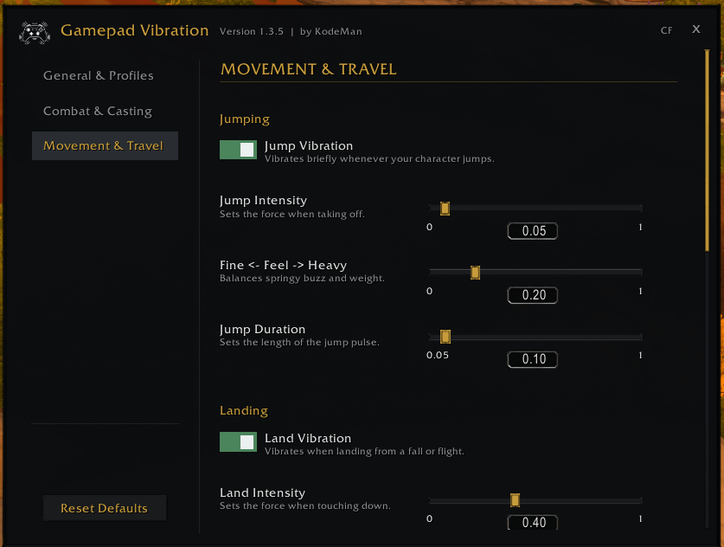724x547 pixels.
Task: Click the CF button in the header
Action: point(666,30)
